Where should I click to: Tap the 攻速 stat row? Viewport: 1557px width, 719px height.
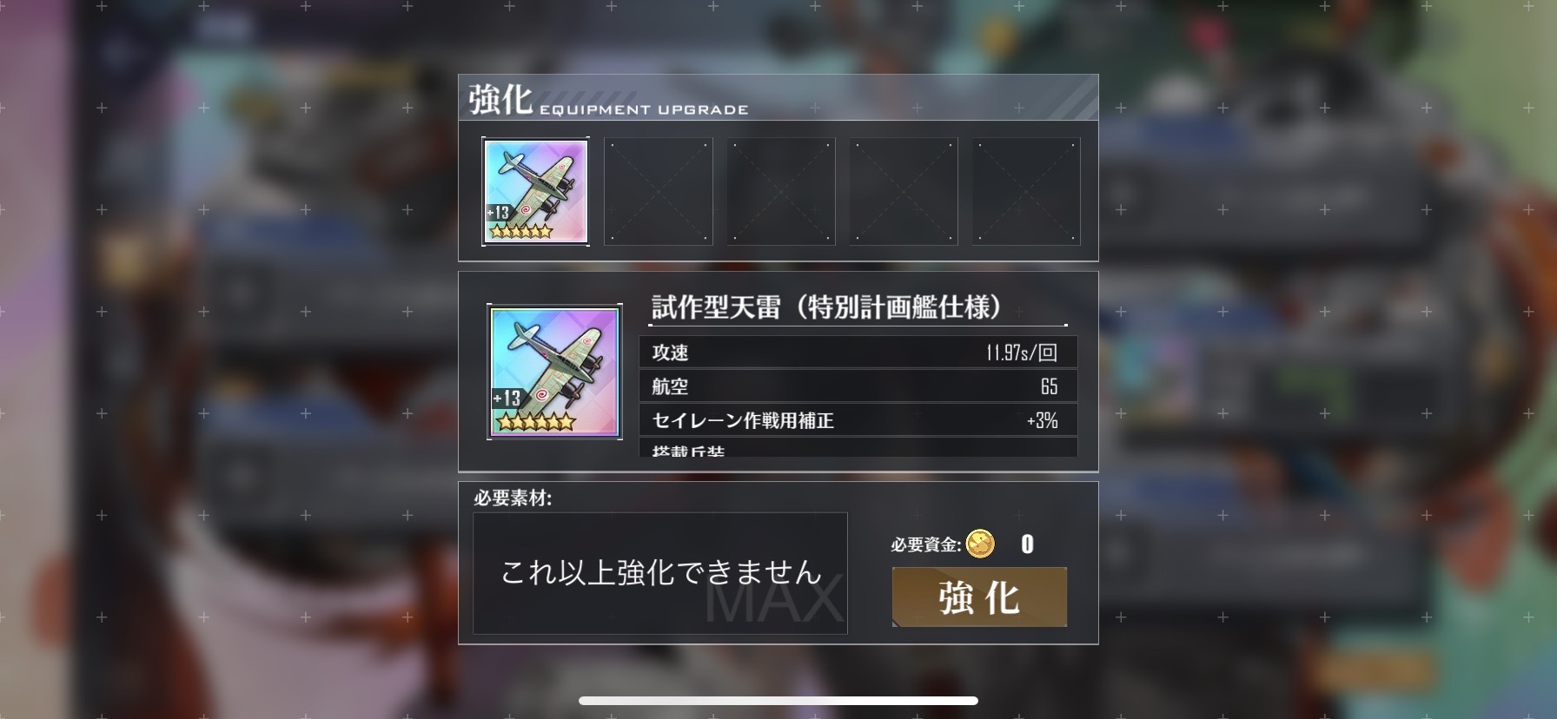click(858, 353)
